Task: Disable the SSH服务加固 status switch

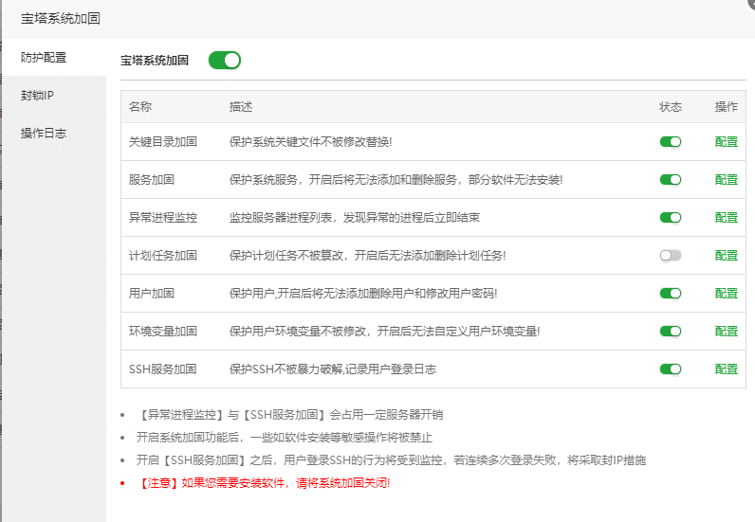Action: tap(671, 369)
